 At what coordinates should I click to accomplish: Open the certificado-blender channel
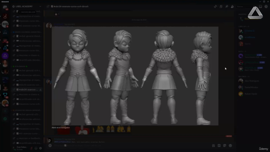pyautogui.click(x=27, y=60)
